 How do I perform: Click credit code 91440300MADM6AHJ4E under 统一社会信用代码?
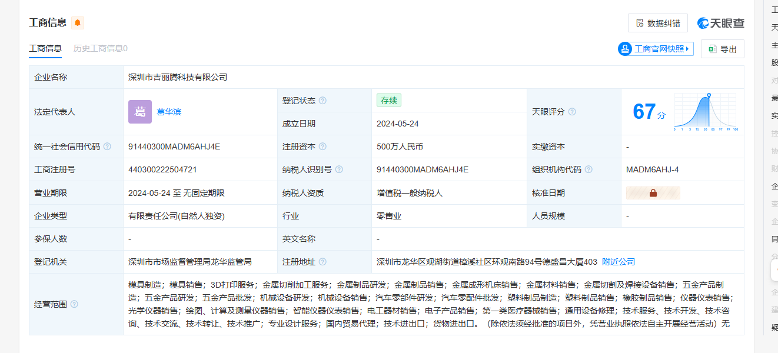pyautogui.click(x=174, y=146)
